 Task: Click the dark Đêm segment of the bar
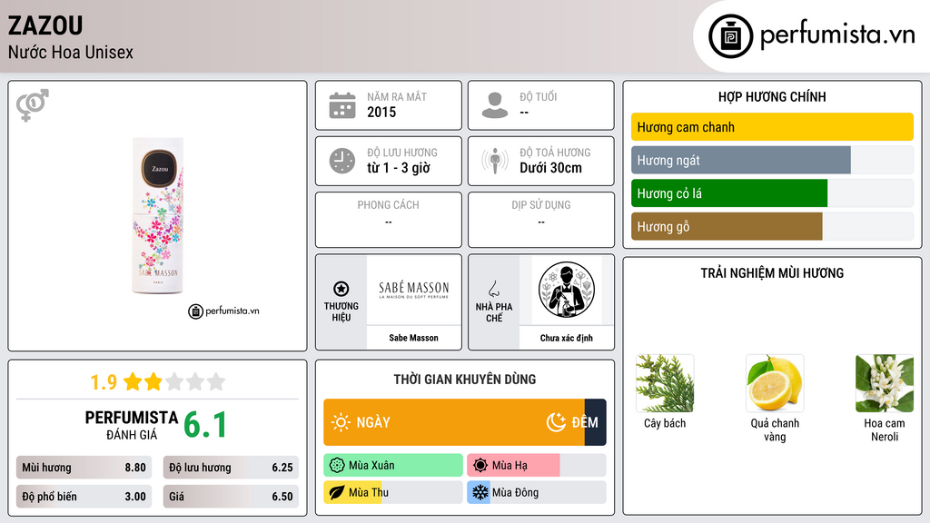pos(596,422)
